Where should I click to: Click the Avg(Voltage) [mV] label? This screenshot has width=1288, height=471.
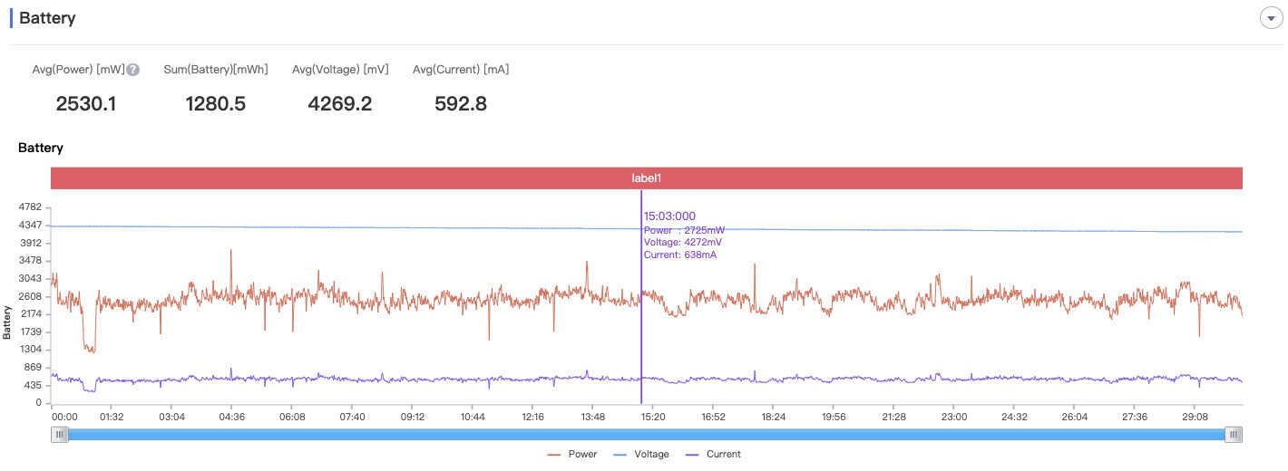pyautogui.click(x=340, y=70)
